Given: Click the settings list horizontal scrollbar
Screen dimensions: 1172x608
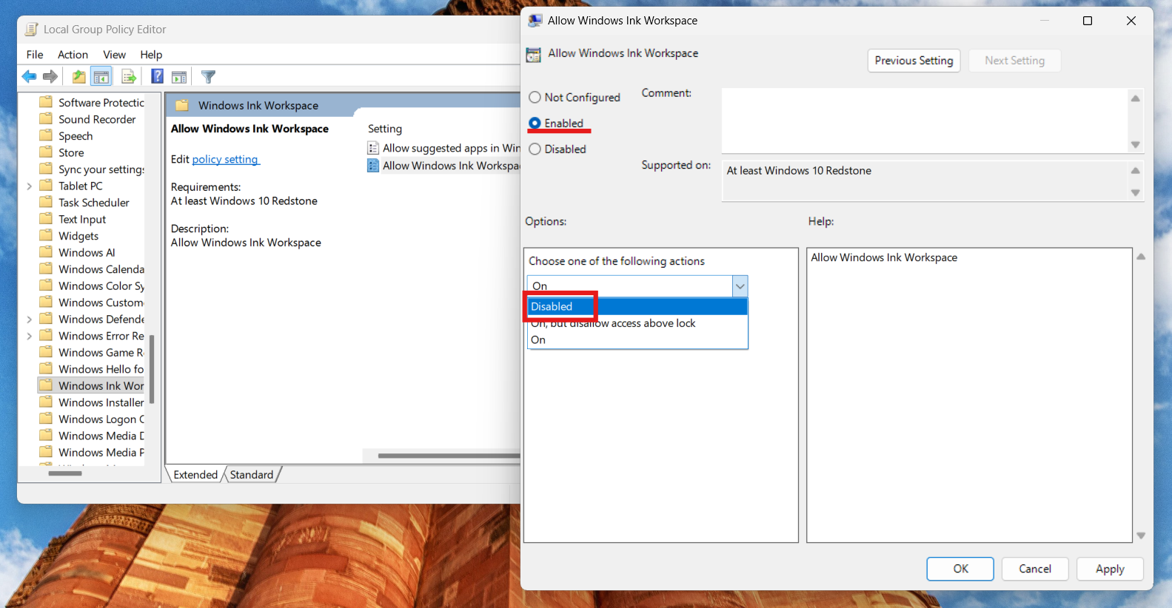Looking at the screenshot, I should click(449, 456).
